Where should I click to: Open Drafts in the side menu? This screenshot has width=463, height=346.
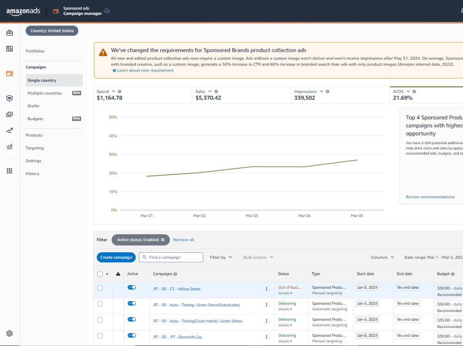click(x=33, y=106)
